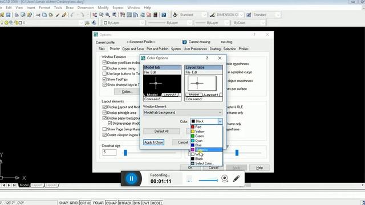Click the Paste toolbar icon

(51, 15)
